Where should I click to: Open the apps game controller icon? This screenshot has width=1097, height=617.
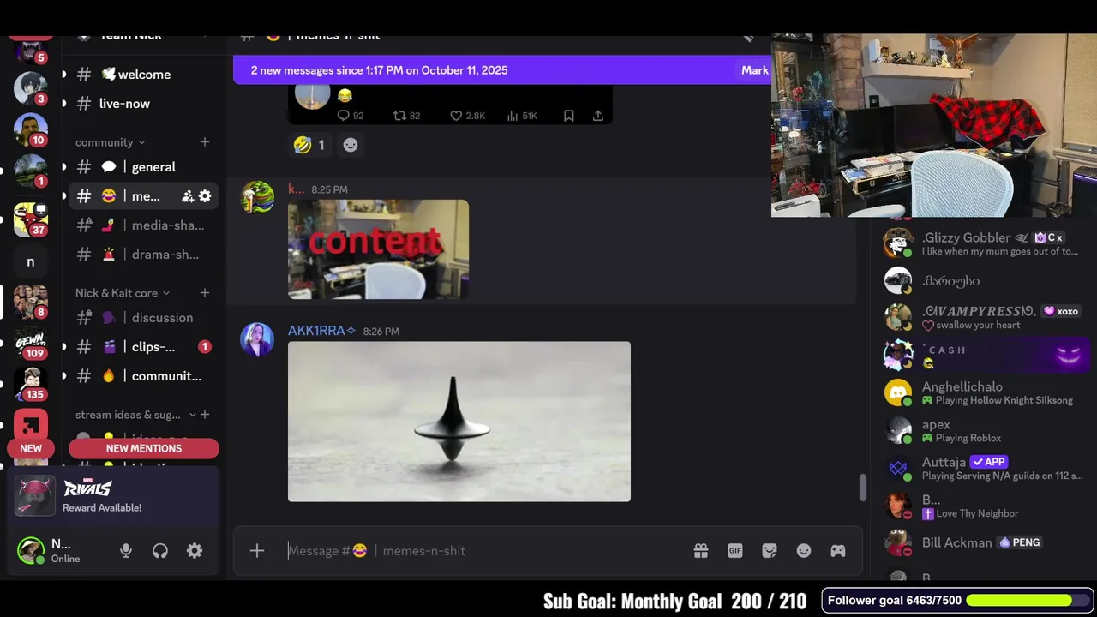coord(838,551)
